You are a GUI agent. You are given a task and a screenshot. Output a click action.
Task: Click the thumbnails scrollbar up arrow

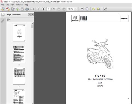(32, 23)
